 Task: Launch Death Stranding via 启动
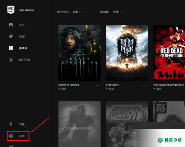pos(64,88)
